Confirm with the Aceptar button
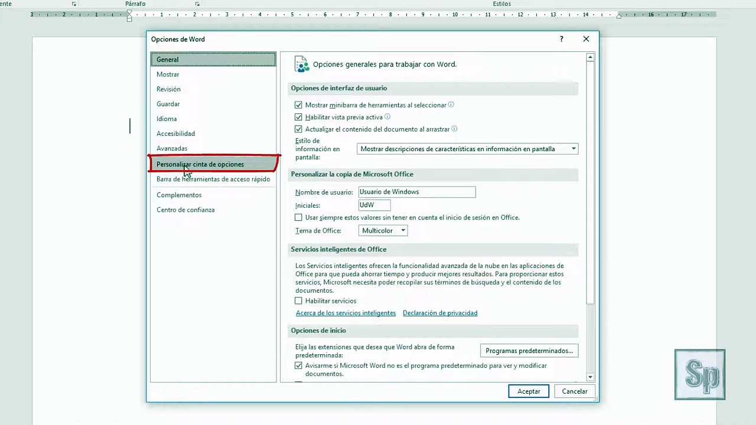This screenshot has height=425, width=756. 529,391
